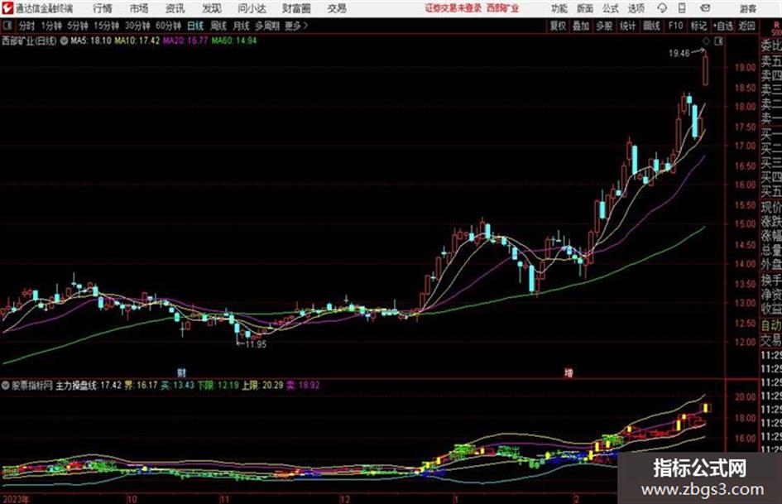782x504 pixels.
Task: Switch to the 30分钟 period tab
Action: click(x=137, y=26)
